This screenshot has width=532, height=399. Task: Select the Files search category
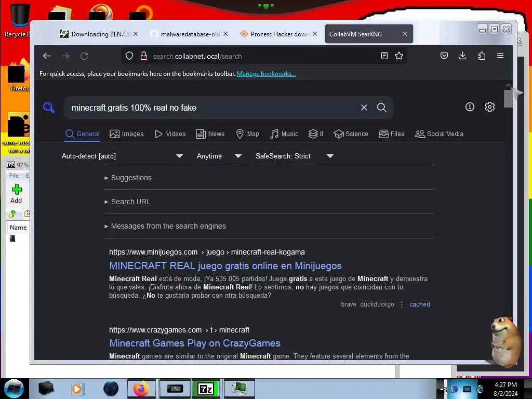[x=392, y=134]
